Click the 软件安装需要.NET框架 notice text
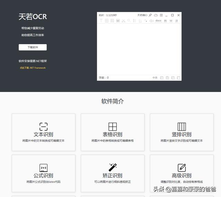The width and height of the screenshot is (221, 197). pyautogui.click(x=32, y=61)
